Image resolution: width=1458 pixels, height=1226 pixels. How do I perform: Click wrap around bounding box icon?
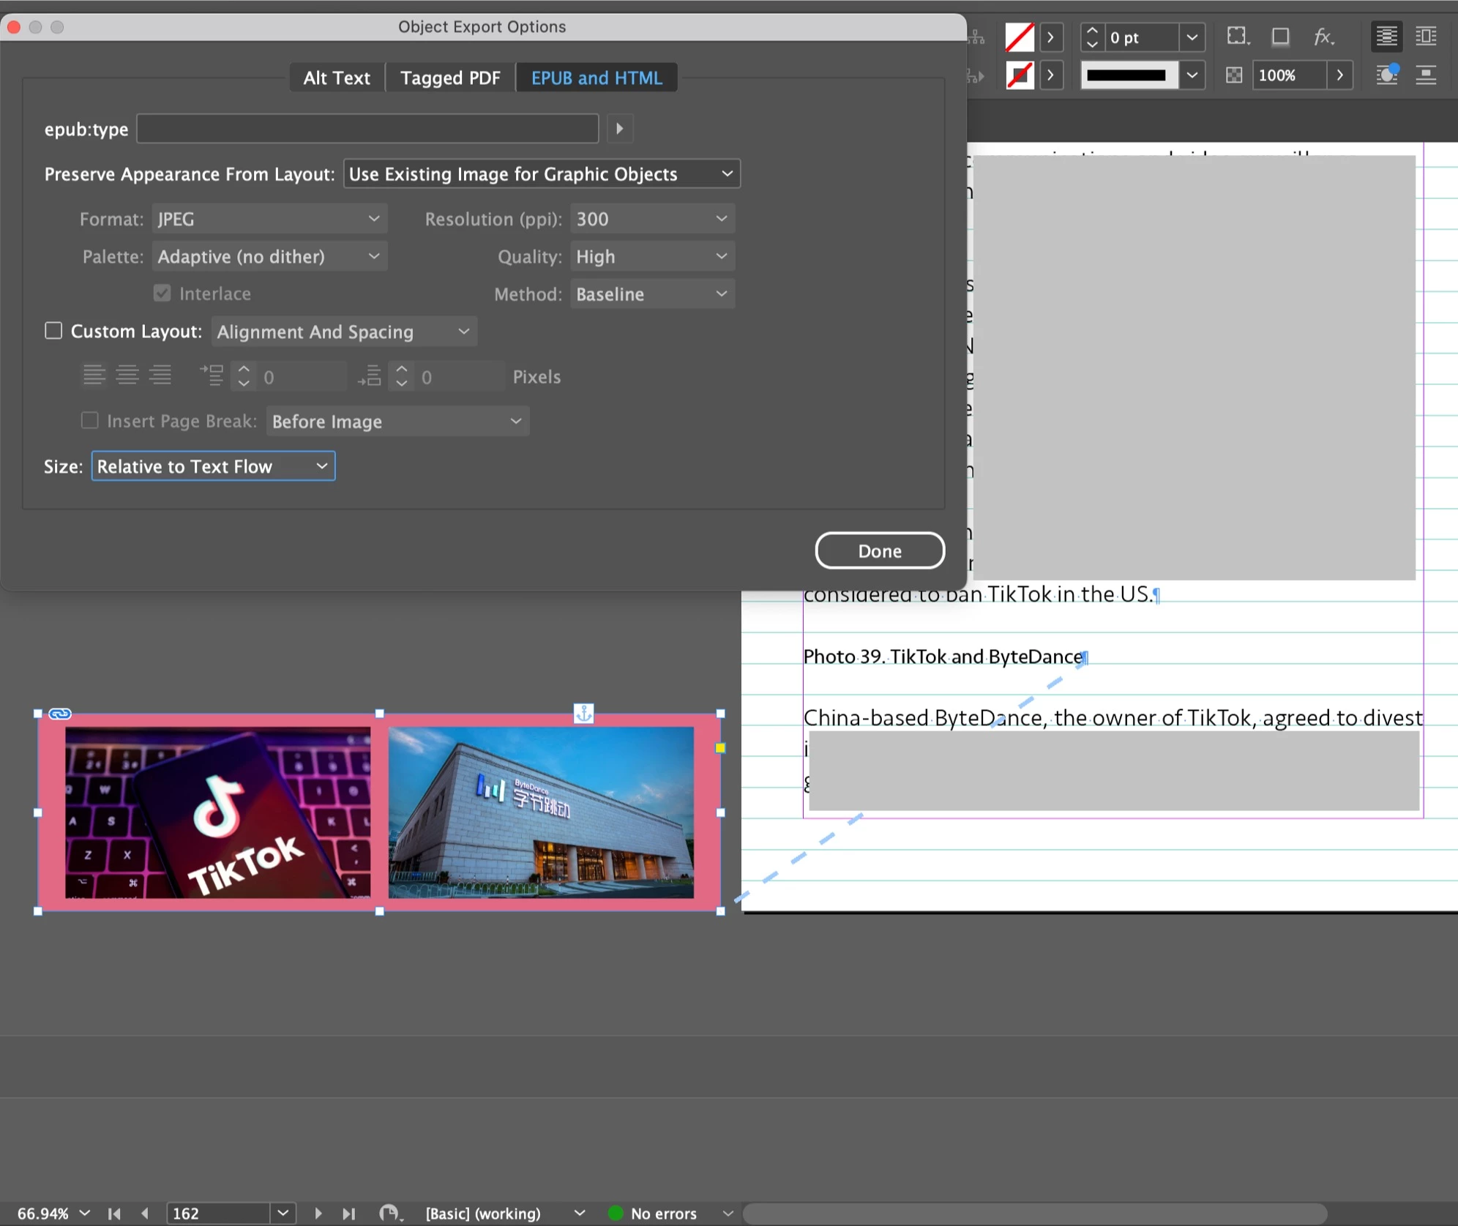pos(1426,37)
